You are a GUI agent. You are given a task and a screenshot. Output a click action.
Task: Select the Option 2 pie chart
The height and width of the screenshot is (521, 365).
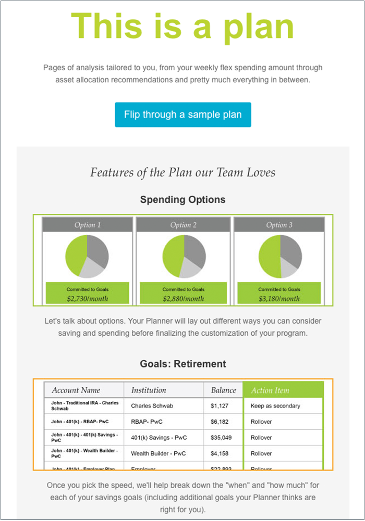(x=184, y=257)
